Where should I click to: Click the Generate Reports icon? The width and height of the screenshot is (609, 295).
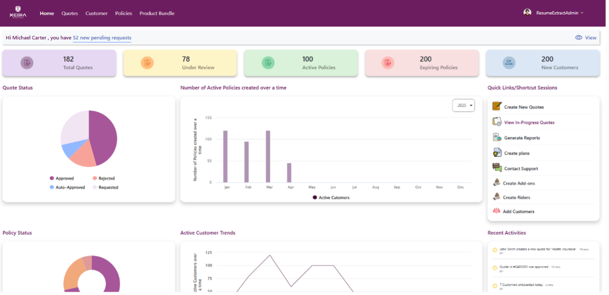(497, 137)
